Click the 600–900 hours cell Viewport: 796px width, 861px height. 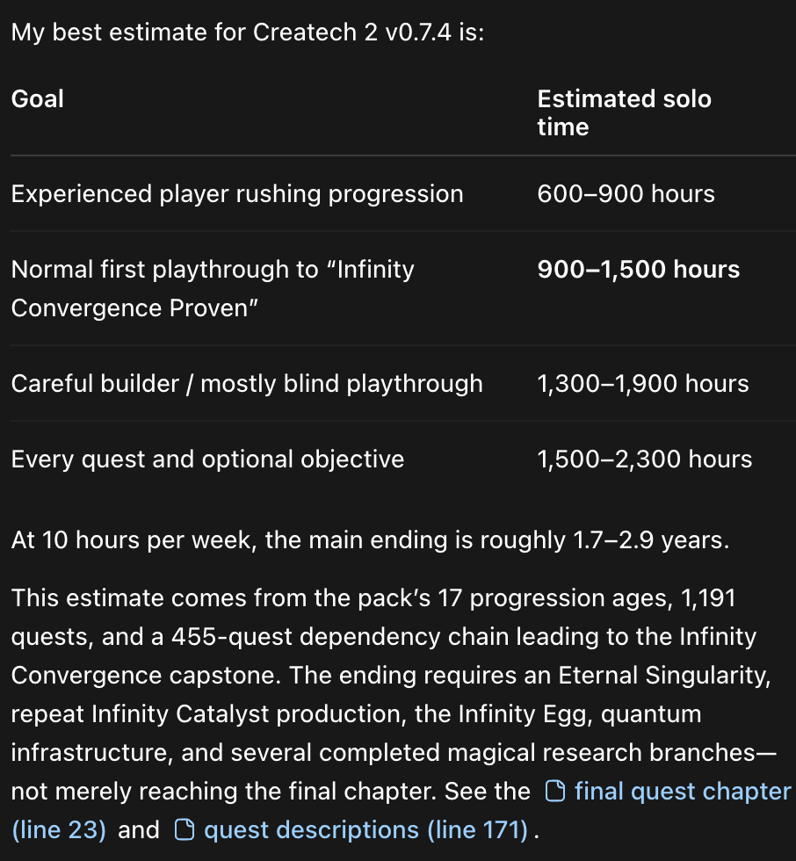(x=626, y=194)
